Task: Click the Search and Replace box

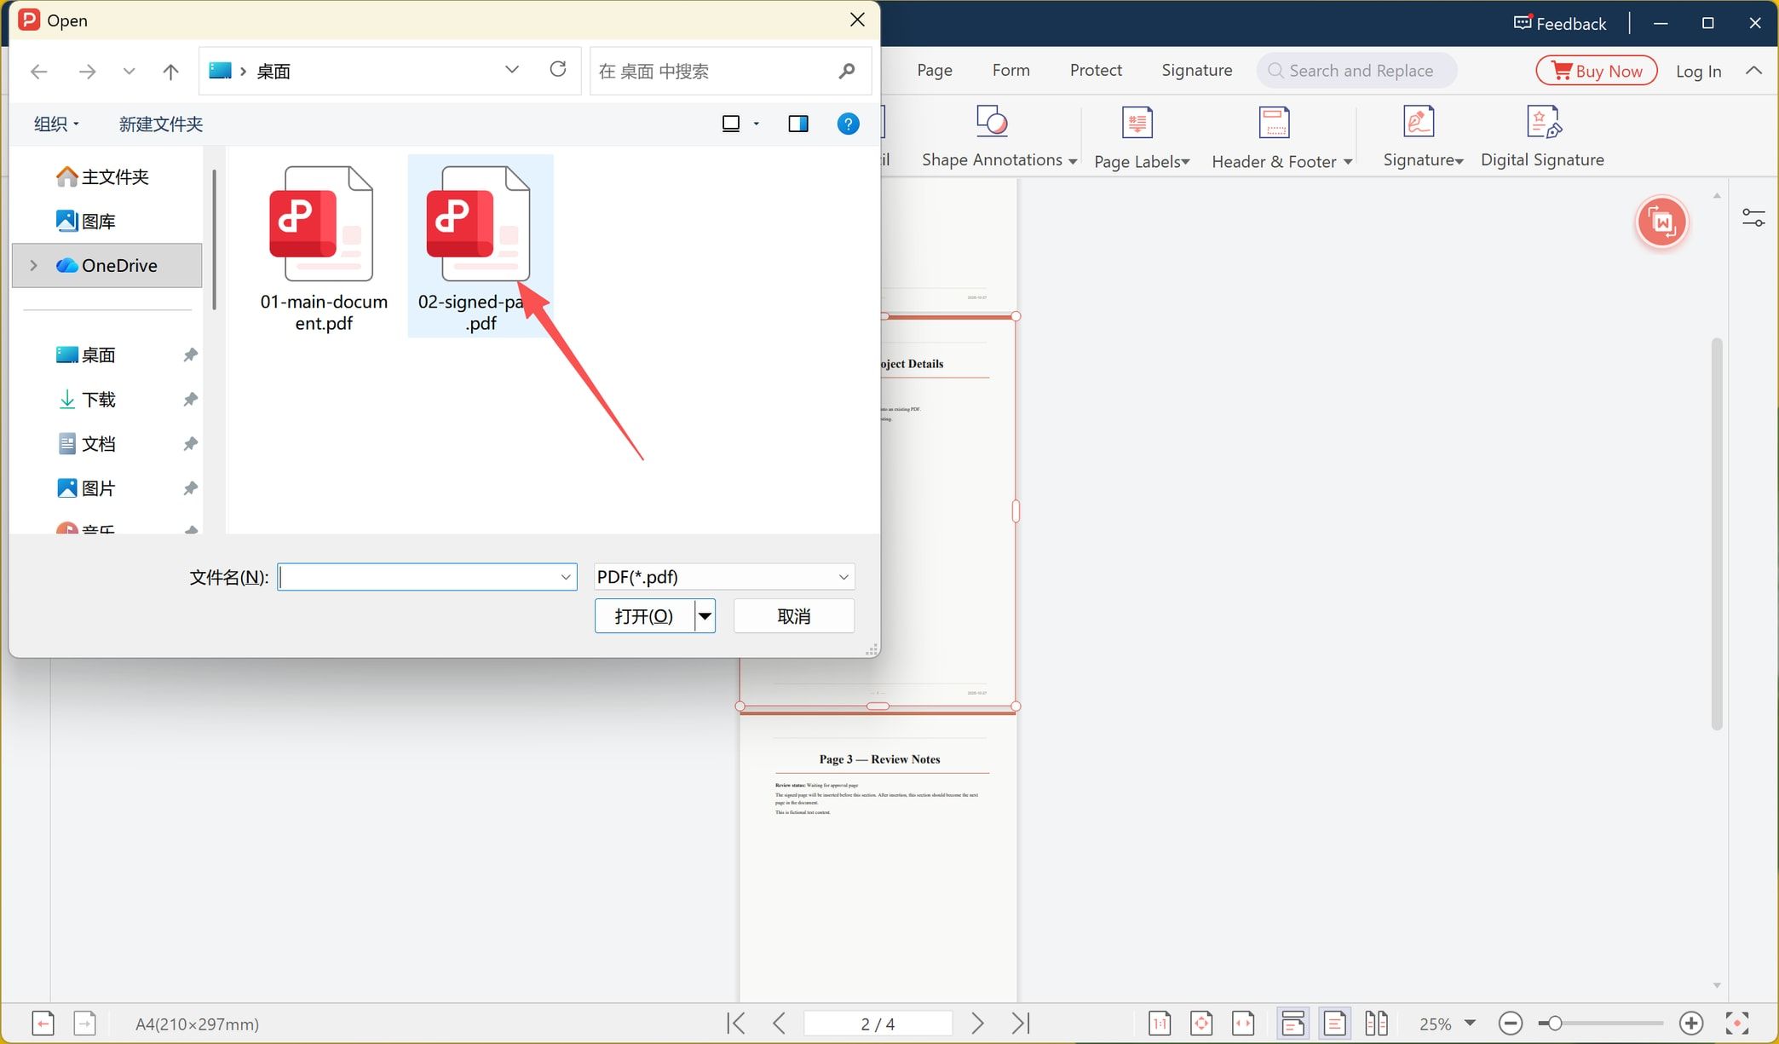Action: point(1356,71)
